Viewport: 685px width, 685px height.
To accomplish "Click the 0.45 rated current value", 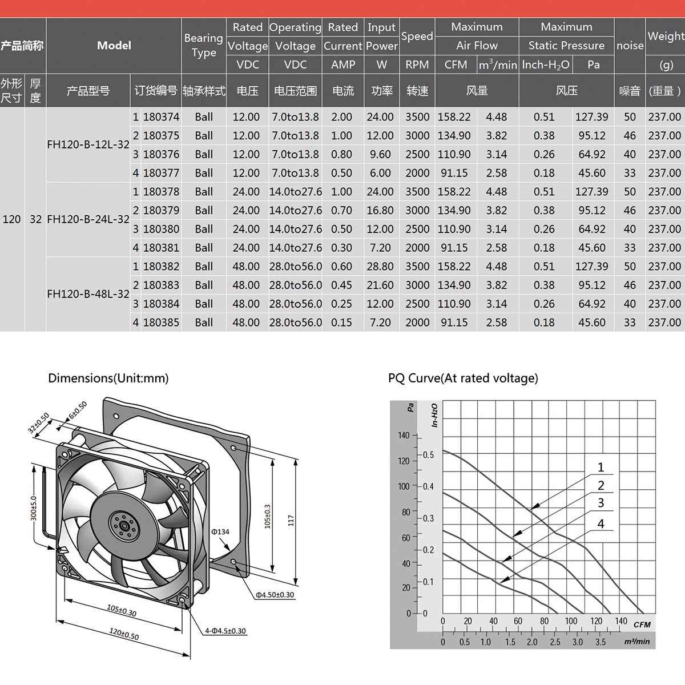I will 341,285.
